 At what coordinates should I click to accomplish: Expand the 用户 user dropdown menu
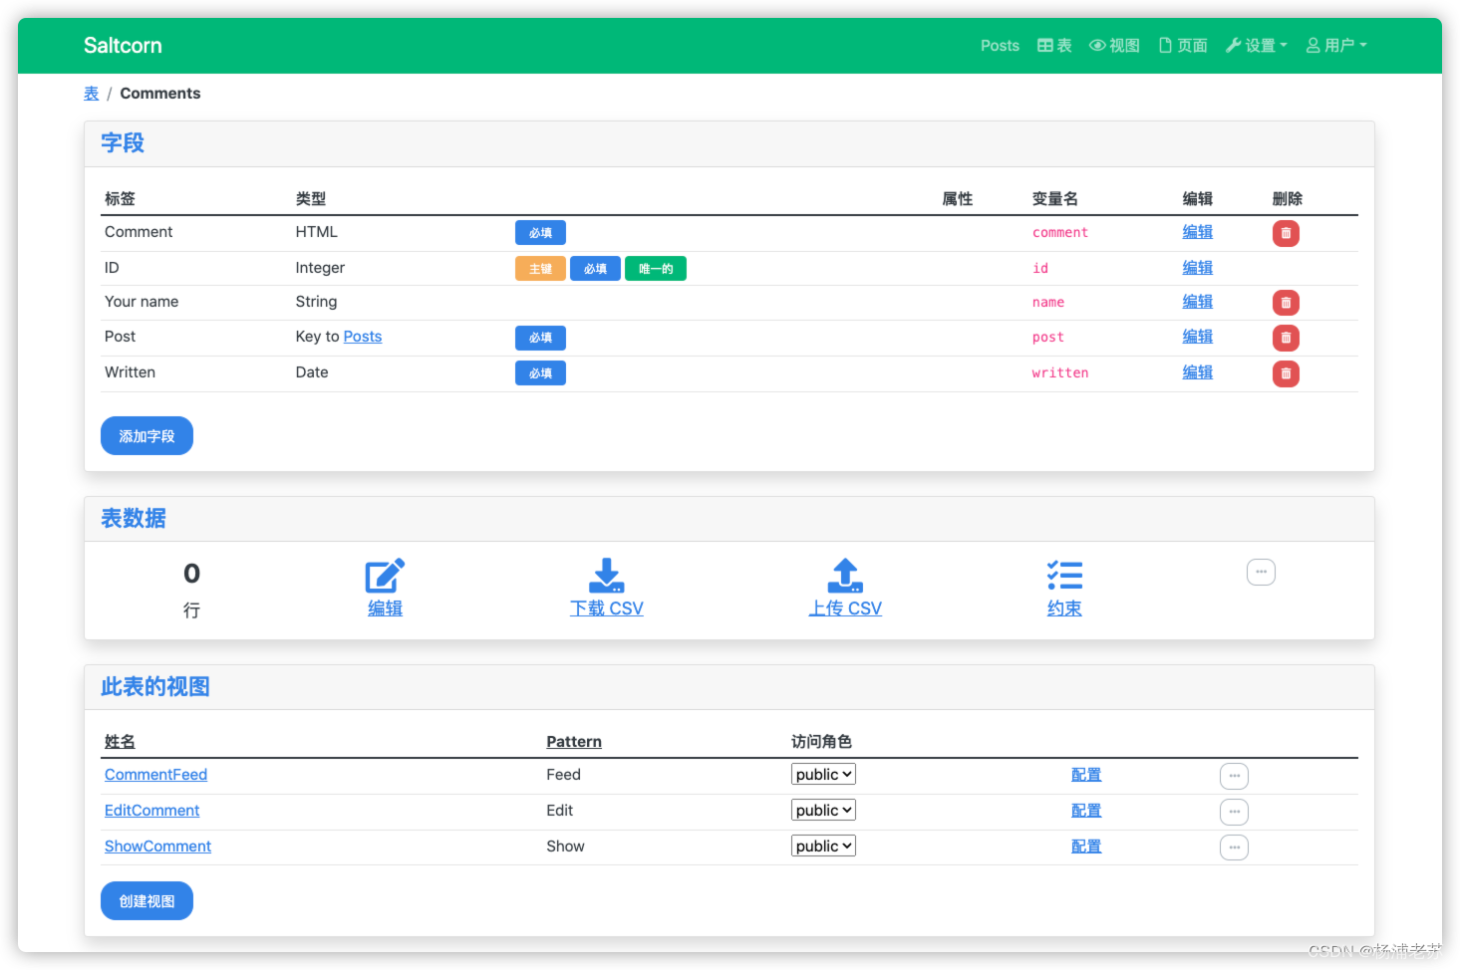(1336, 45)
